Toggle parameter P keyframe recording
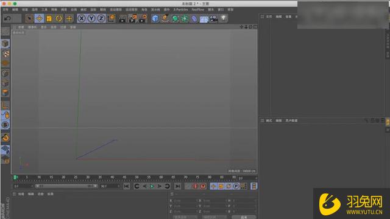This screenshot has width=390, height=219. [236, 186]
